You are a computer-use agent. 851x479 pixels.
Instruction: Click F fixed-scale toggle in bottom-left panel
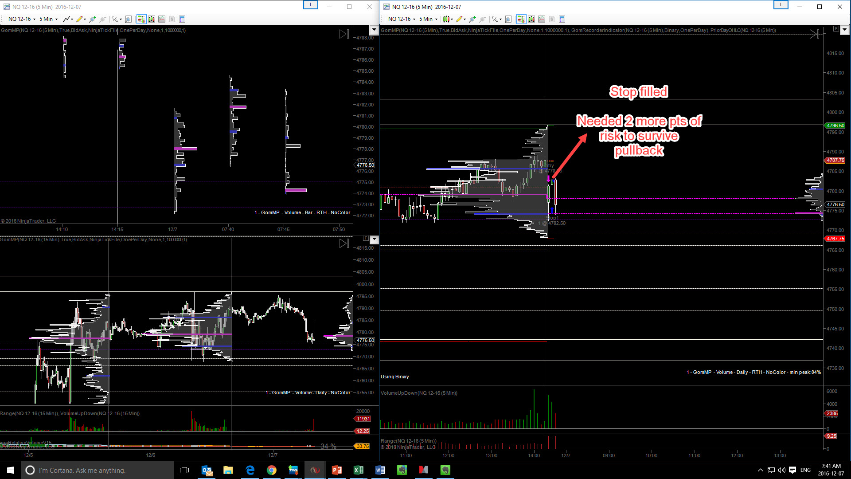366,238
